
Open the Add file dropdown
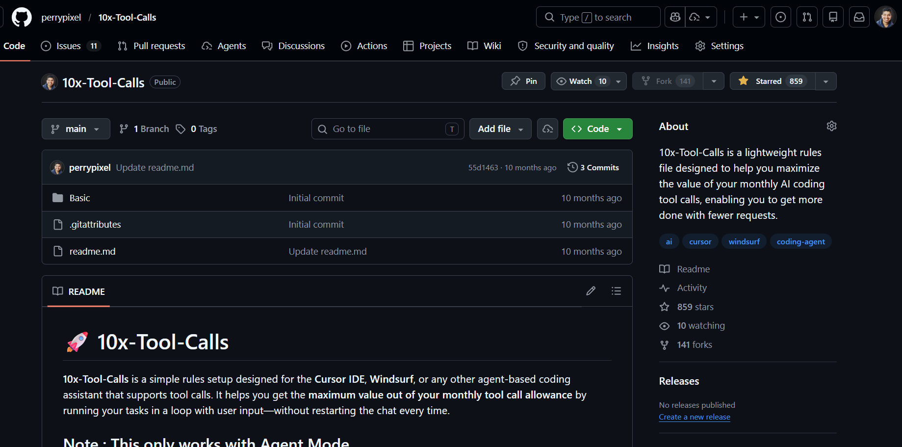[x=500, y=129]
